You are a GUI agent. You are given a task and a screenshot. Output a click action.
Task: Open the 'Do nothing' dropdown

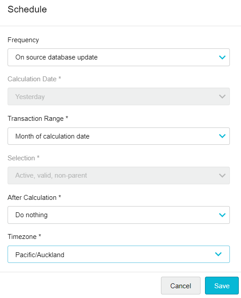pos(119,215)
